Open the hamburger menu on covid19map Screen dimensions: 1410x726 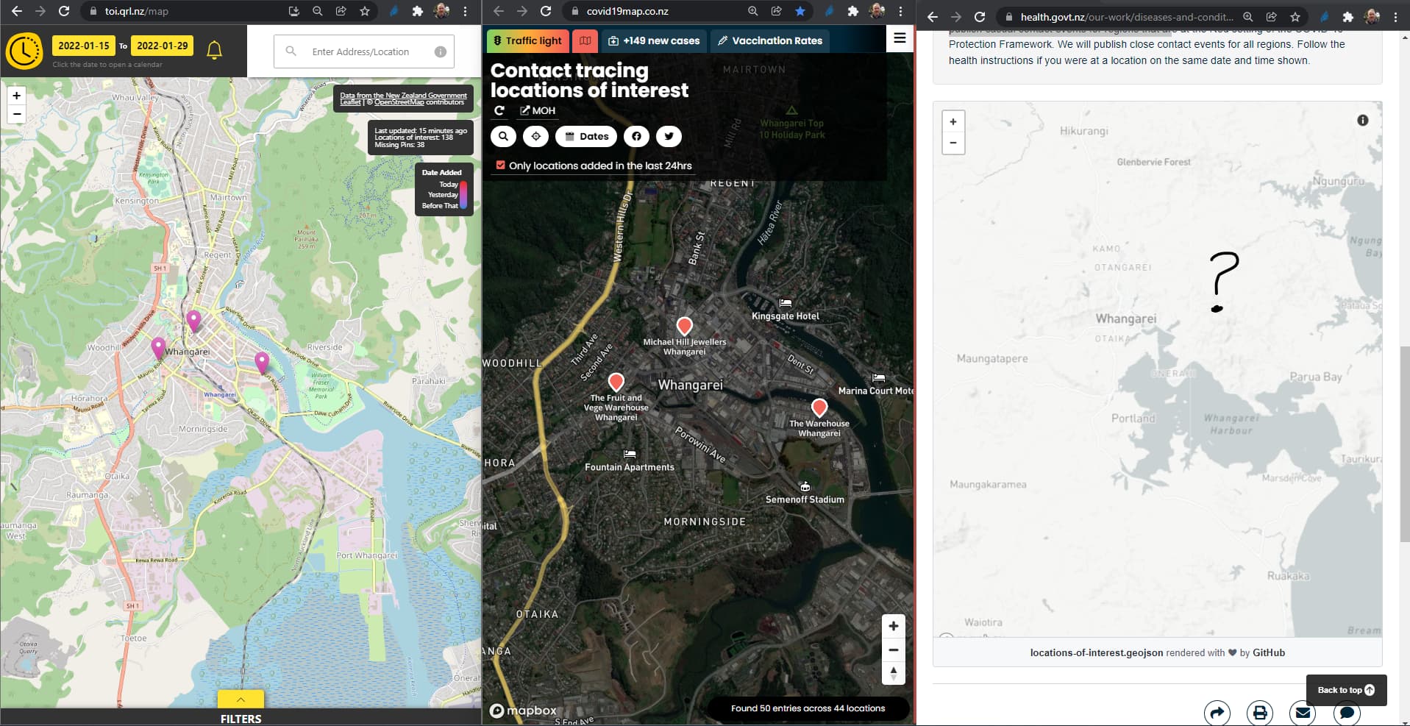coord(900,38)
